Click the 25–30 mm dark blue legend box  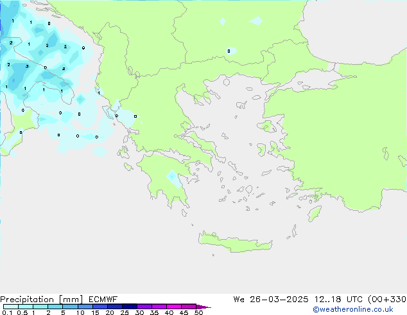[130, 307]
